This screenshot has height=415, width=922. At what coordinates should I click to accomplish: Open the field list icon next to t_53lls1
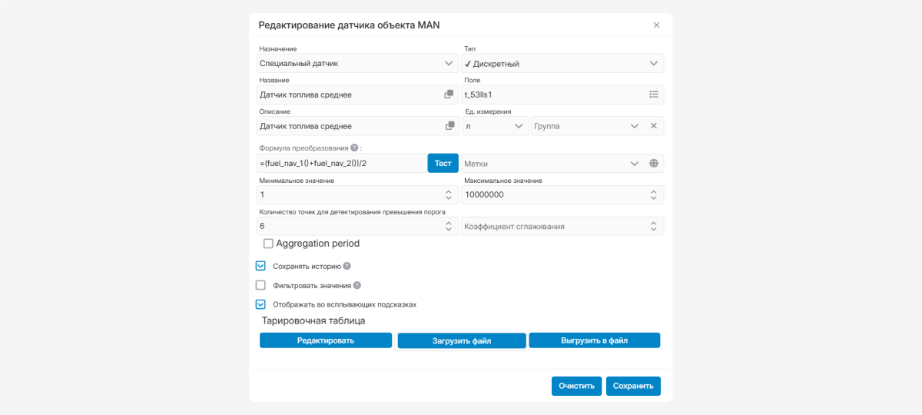click(654, 95)
